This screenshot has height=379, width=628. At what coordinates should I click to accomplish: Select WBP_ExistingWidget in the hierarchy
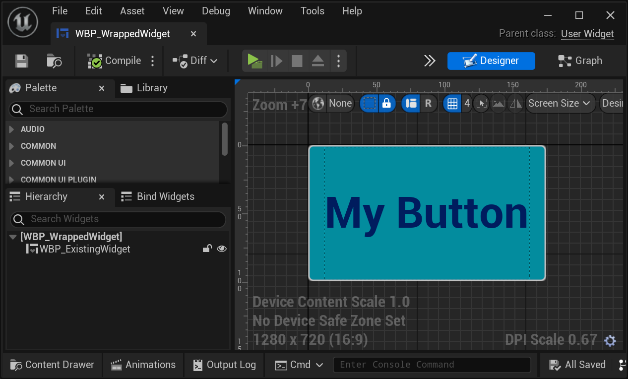click(85, 249)
